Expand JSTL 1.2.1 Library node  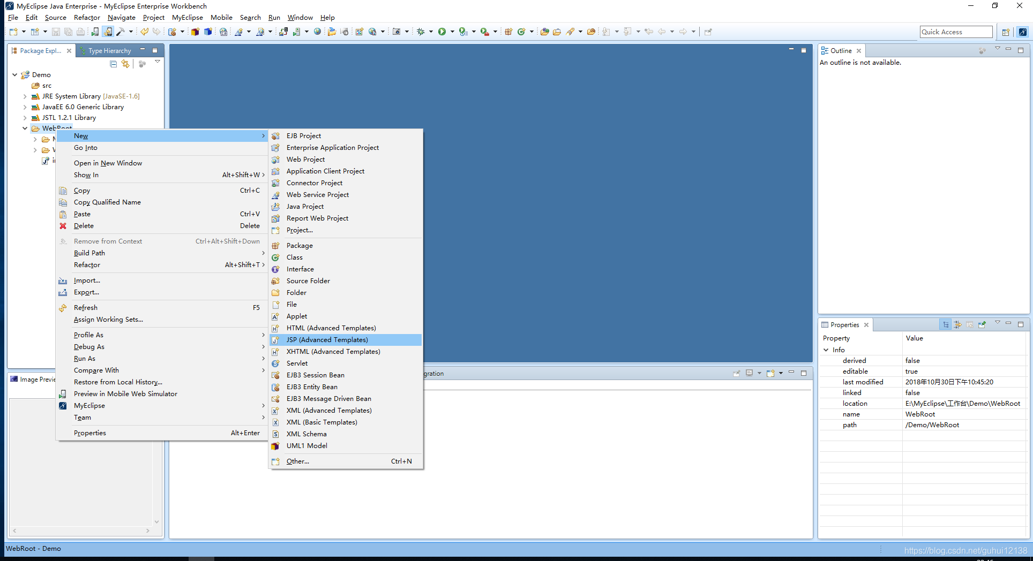[25, 118]
